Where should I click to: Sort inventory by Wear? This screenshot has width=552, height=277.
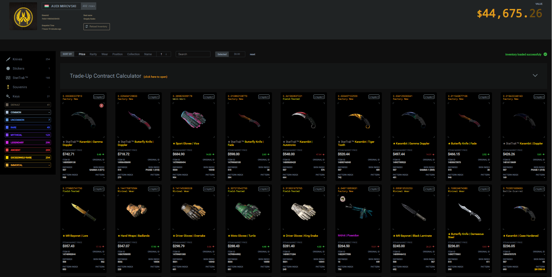(x=104, y=54)
